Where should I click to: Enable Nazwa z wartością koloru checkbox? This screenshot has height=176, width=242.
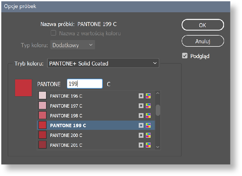(x=53, y=33)
